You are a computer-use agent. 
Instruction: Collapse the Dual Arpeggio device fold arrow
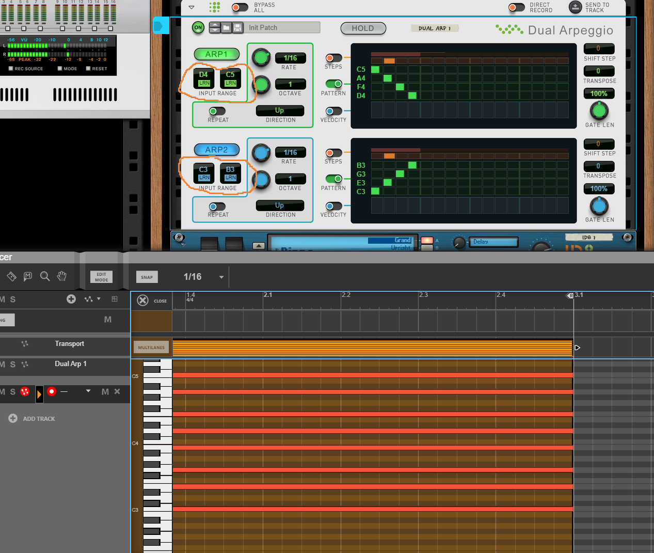click(x=192, y=7)
